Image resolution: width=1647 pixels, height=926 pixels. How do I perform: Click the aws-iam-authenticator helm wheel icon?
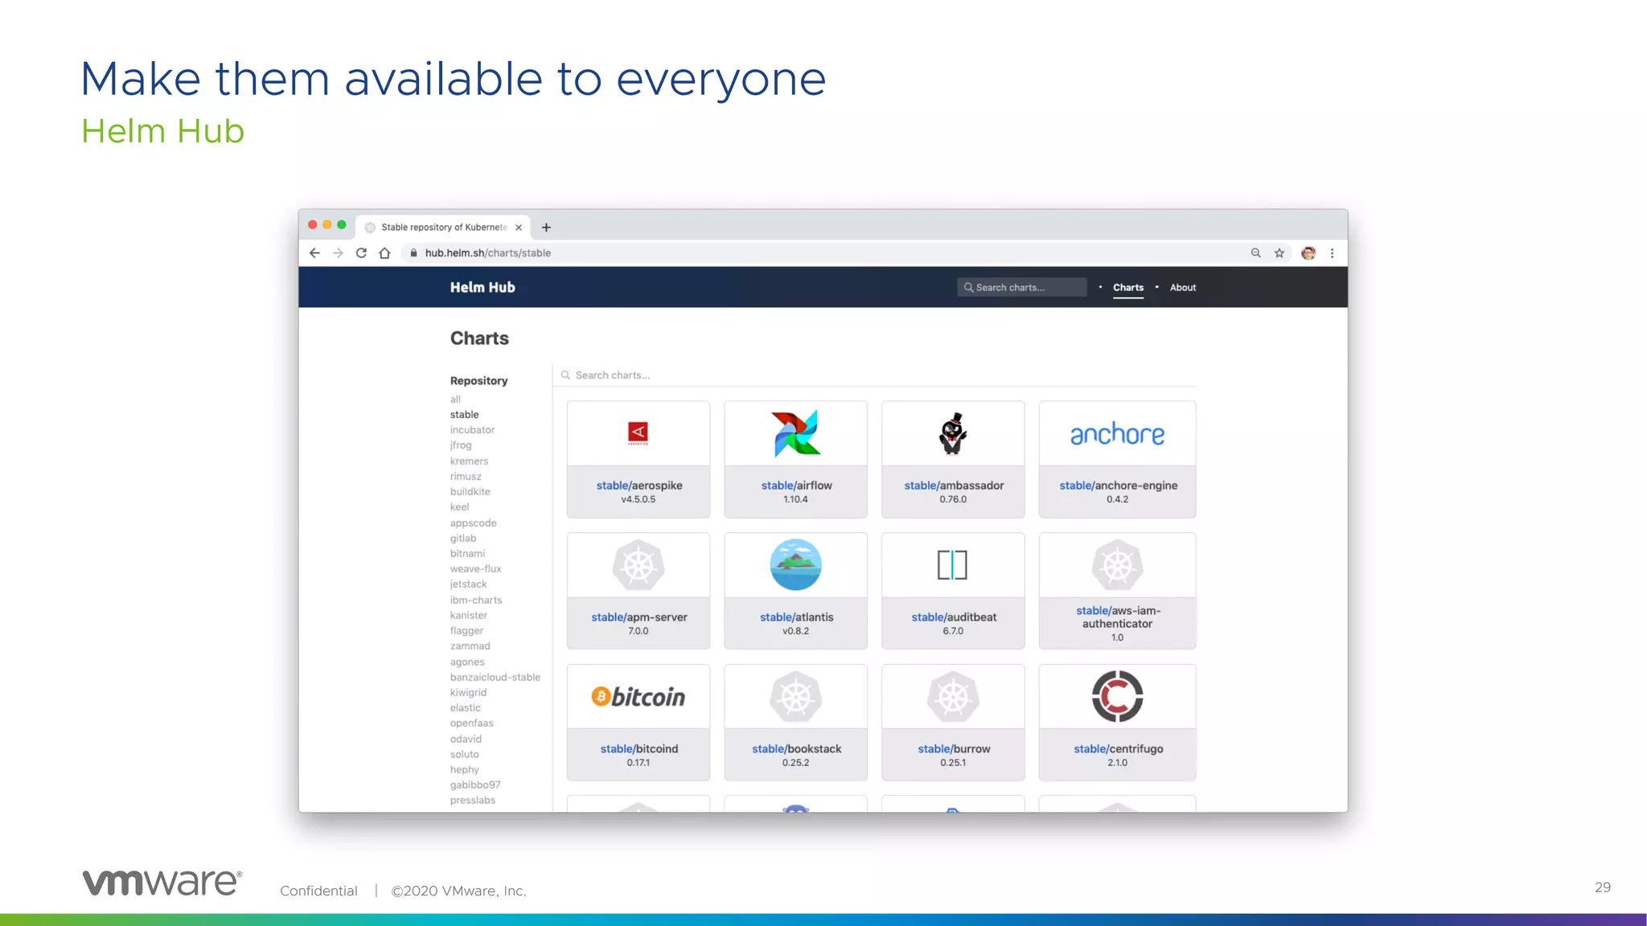tap(1117, 565)
